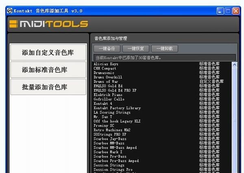The width and height of the screenshot is (244, 173).
Task: Select the Prominy SC library row
Action: 162,125
